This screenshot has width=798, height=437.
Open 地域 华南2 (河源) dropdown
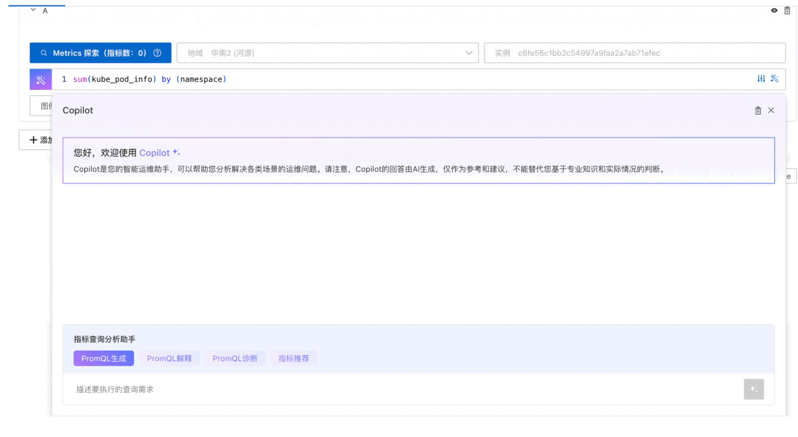[x=327, y=53]
